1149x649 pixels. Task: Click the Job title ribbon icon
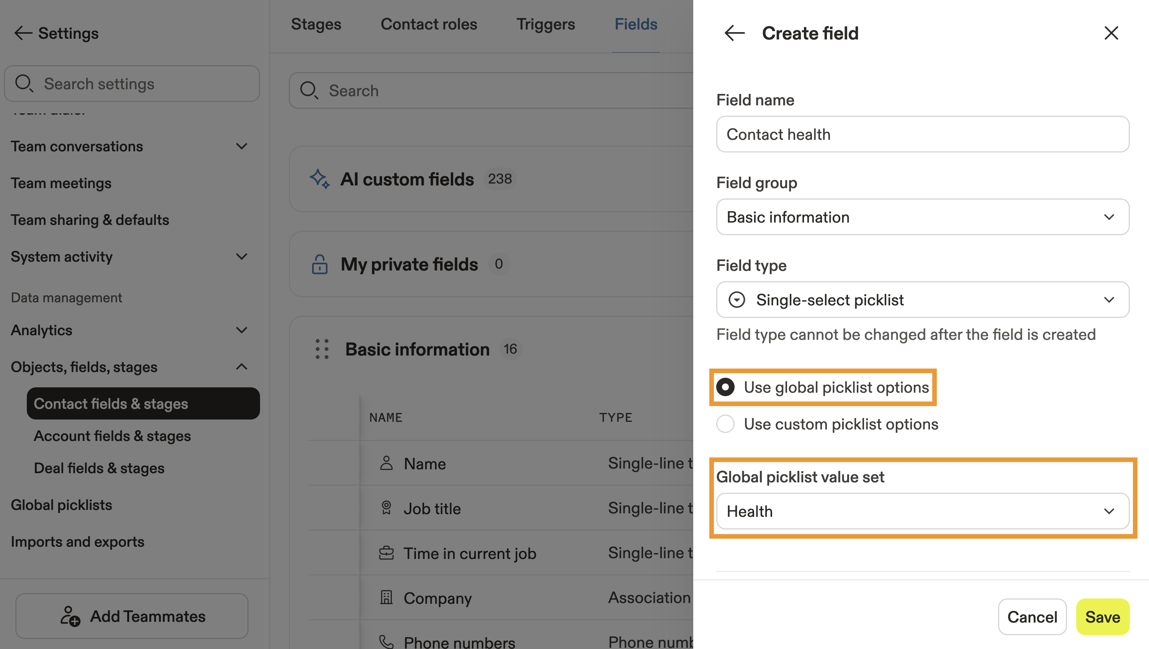coord(386,508)
